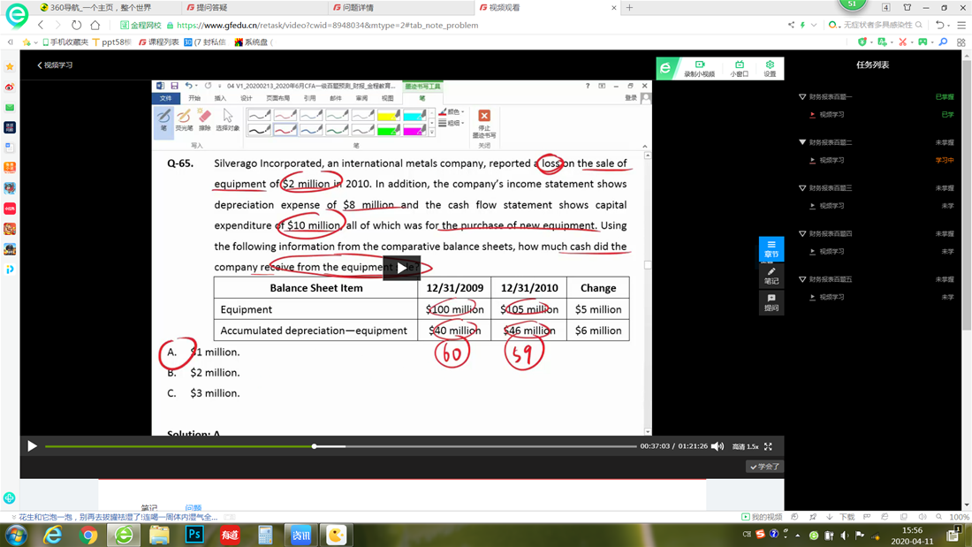The height and width of the screenshot is (547, 972).
Task: Go back with the browser back arrow
Action: [41, 26]
